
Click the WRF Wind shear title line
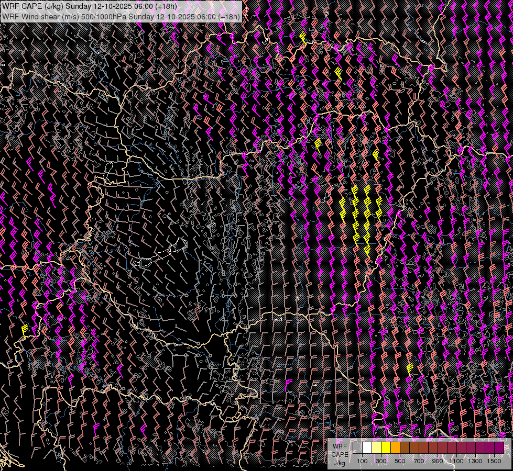(x=121, y=16)
